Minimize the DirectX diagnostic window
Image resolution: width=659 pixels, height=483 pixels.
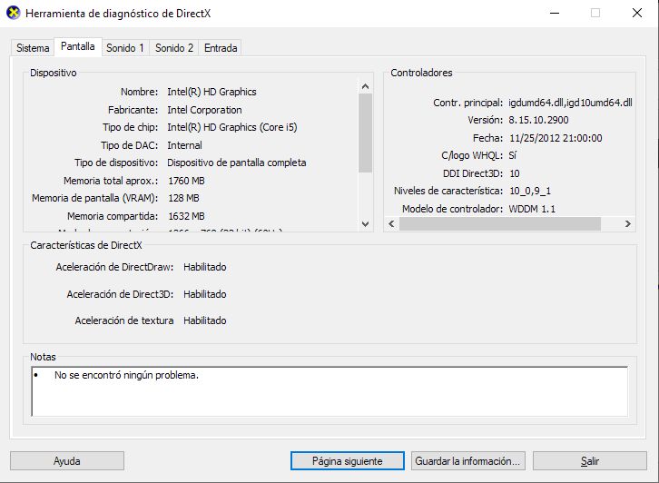[555, 13]
